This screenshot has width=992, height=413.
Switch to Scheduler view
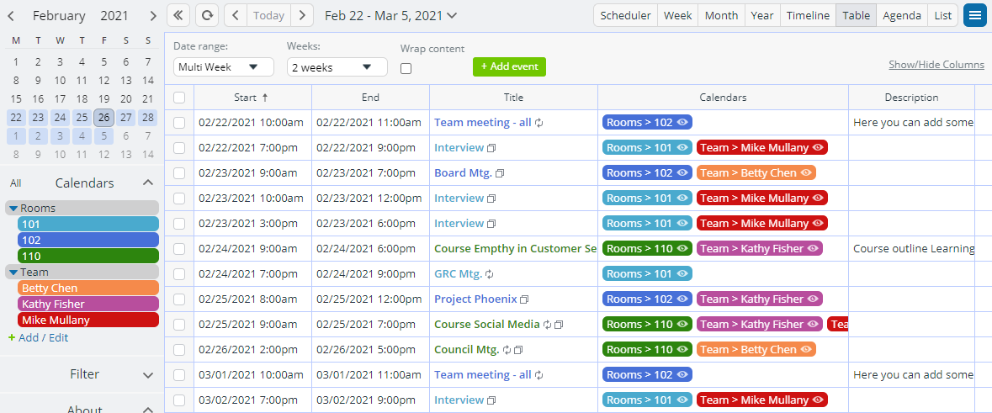(626, 15)
